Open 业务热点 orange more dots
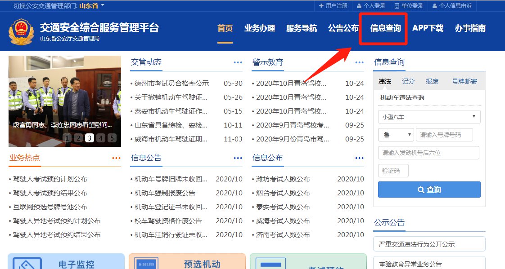This screenshot has width=505, height=269. tap(116, 158)
